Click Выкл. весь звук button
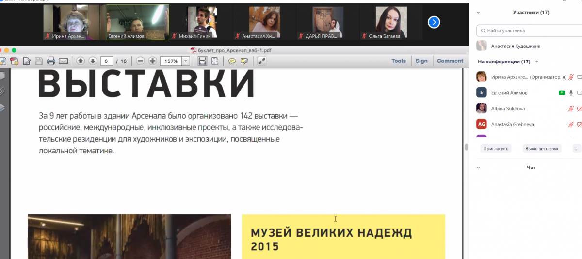Viewport: 582px width, 259px height. tap(542, 149)
